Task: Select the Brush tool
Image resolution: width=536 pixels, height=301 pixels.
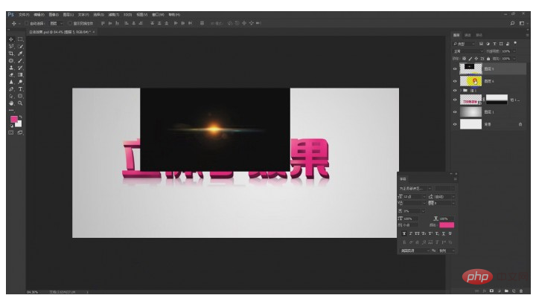Action: click(20, 61)
